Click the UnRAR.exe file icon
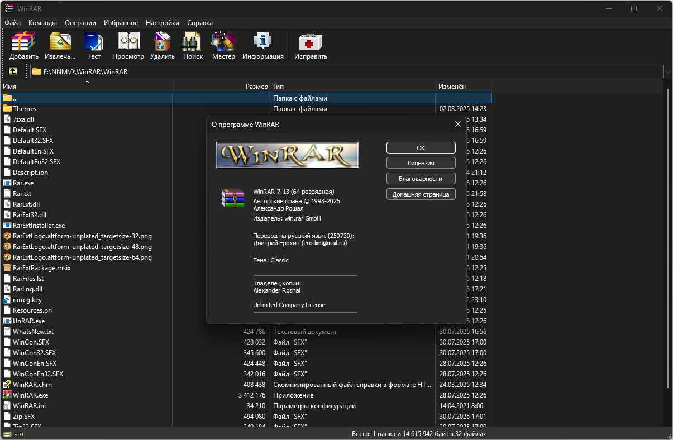 (x=7, y=321)
